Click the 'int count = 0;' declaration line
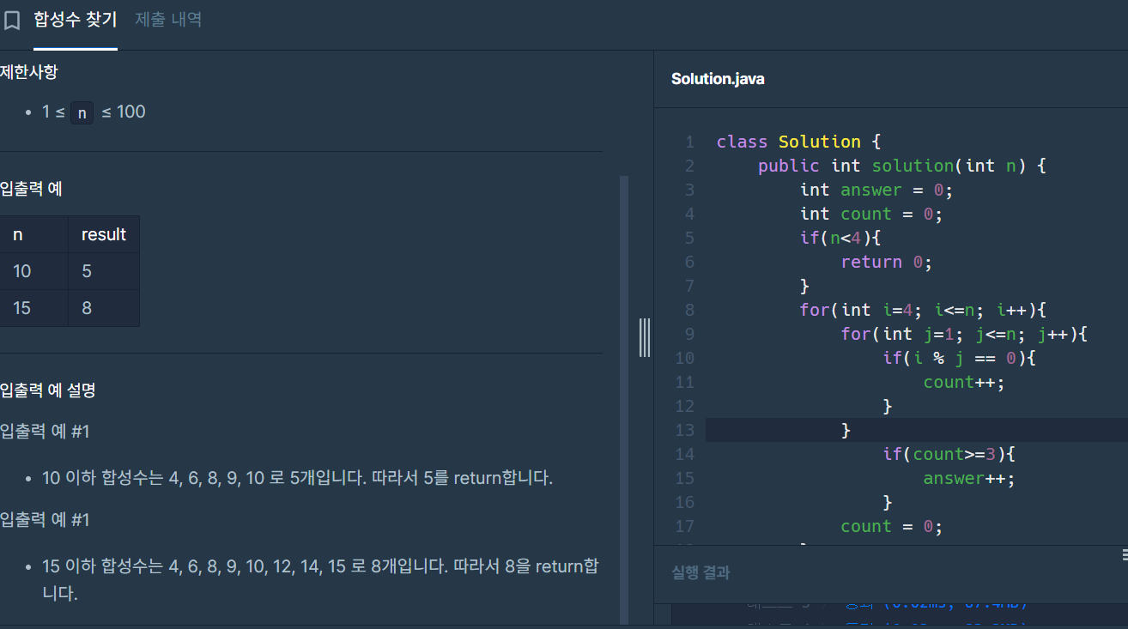 point(871,214)
